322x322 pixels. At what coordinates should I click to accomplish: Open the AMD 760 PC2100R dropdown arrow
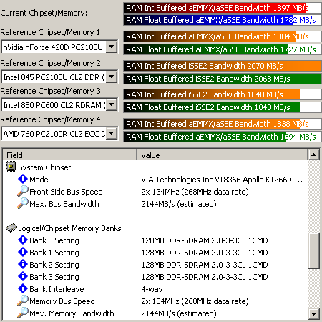[112, 133]
